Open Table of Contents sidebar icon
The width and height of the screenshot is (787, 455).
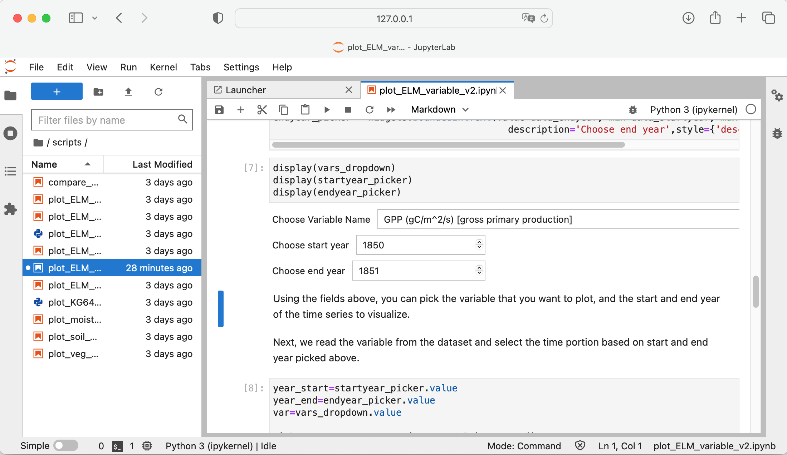[10, 171]
